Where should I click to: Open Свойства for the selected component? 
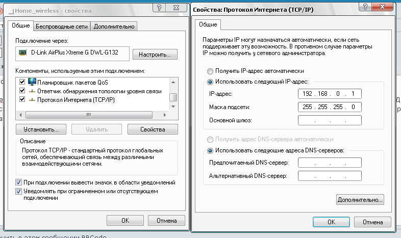tap(152, 129)
